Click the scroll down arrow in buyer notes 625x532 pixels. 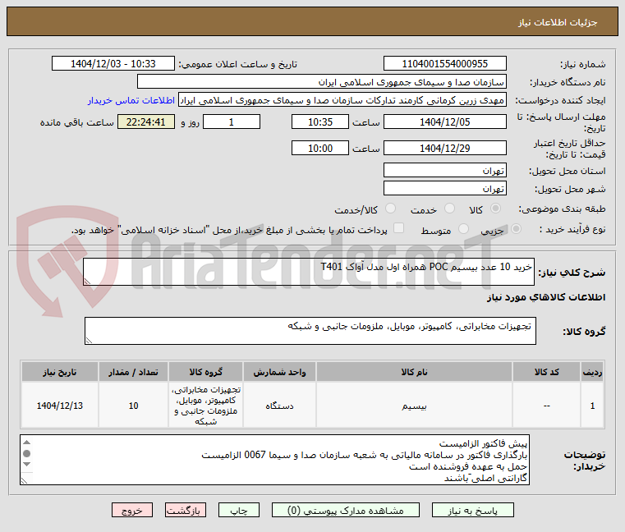point(27,464)
